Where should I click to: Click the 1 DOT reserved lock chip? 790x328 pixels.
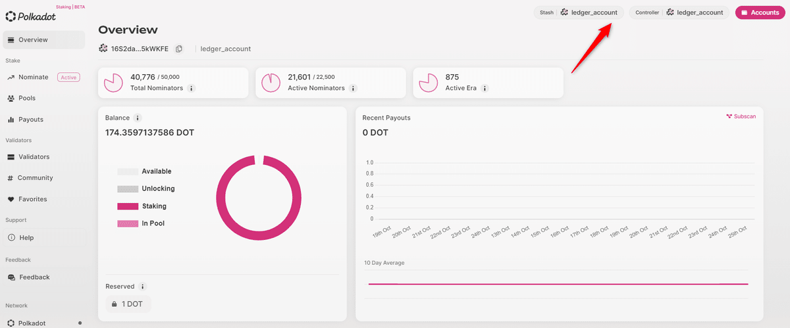tap(128, 304)
